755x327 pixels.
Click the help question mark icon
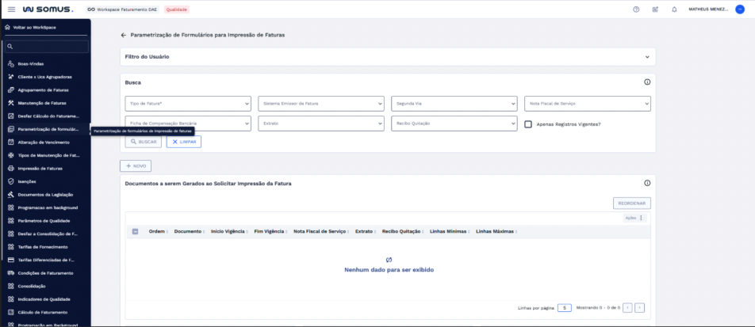pos(636,9)
